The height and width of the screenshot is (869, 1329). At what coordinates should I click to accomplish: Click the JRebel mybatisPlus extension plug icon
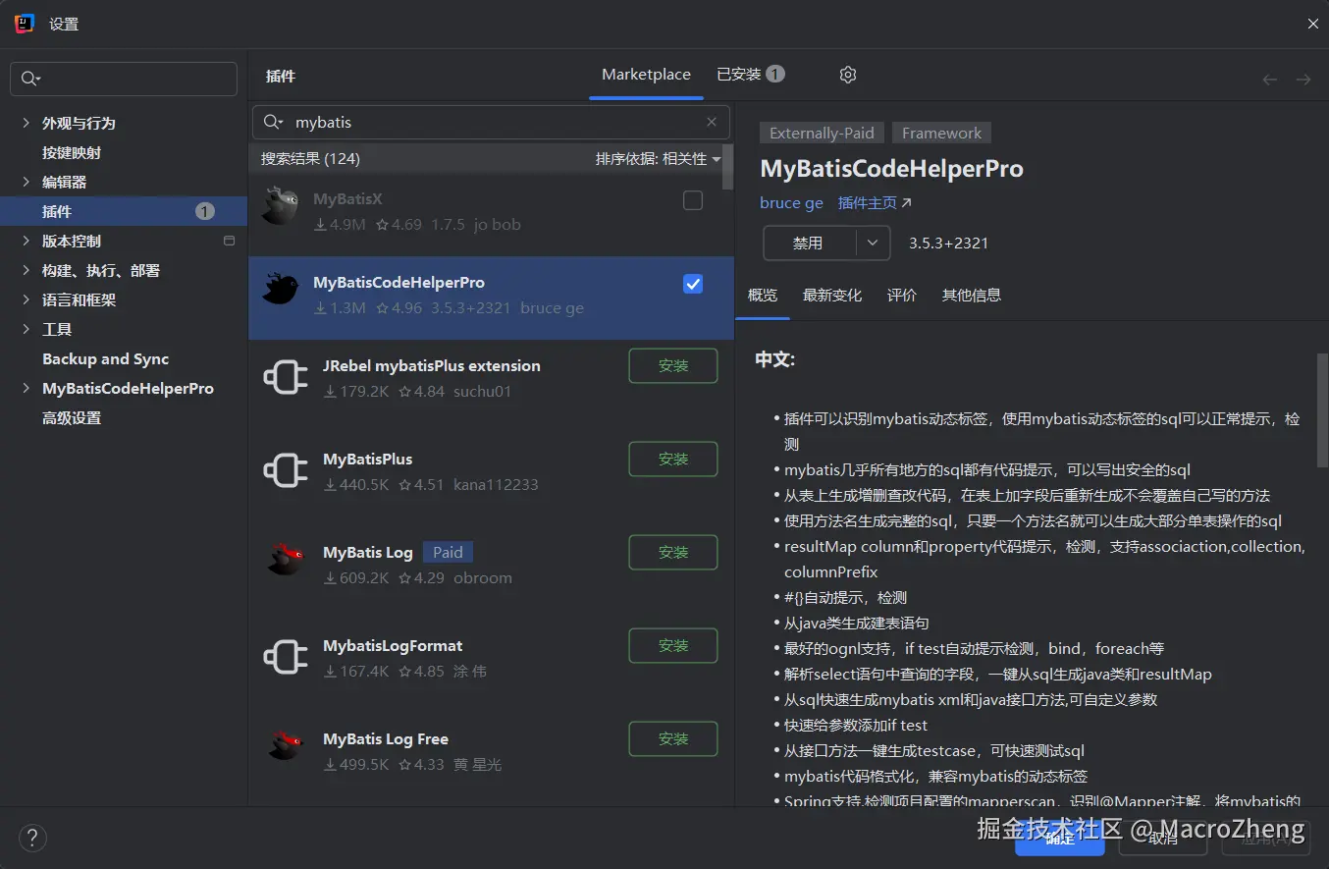pos(286,378)
